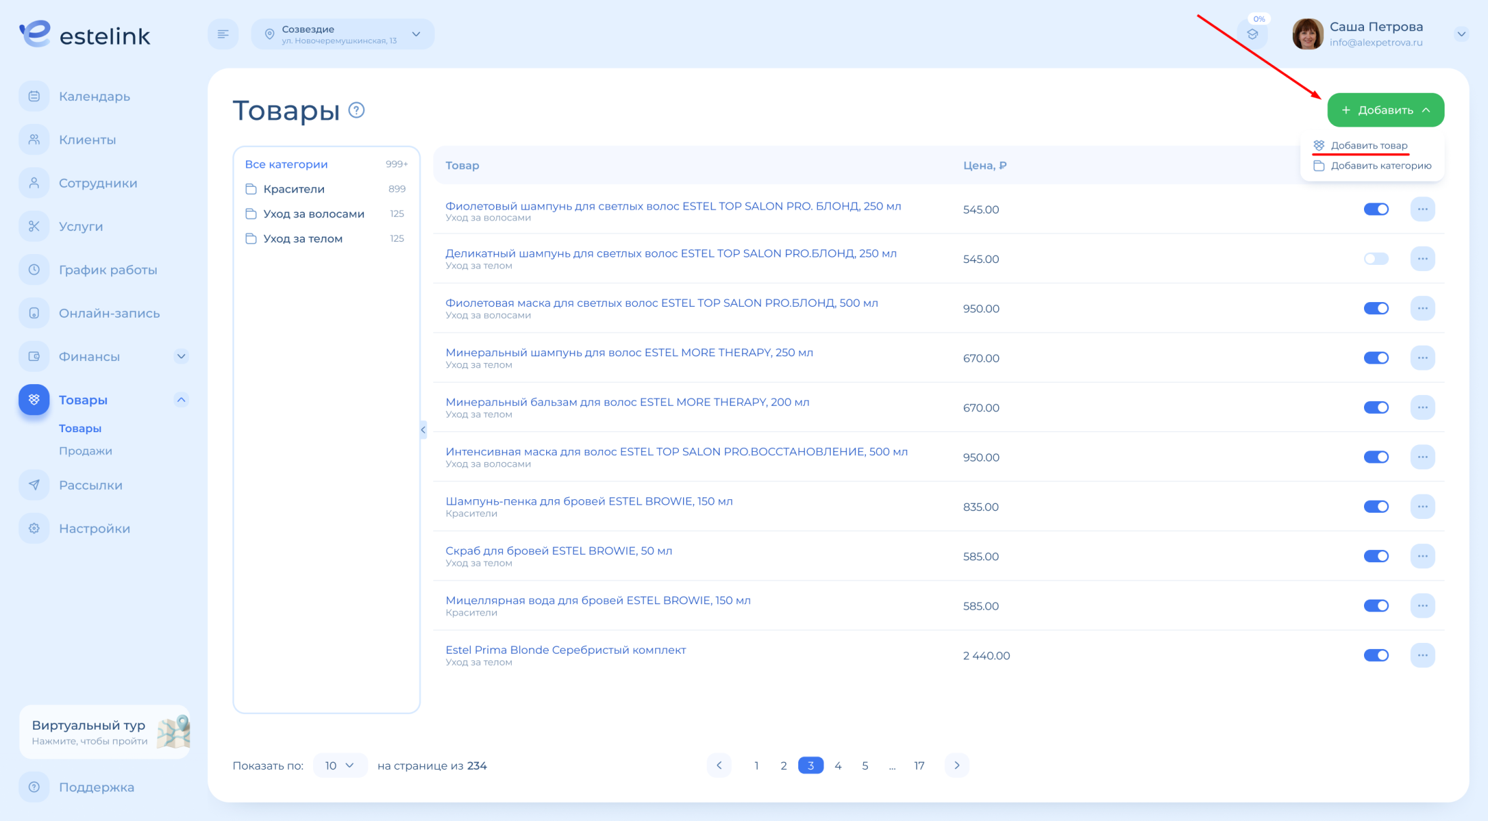This screenshot has height=821, width=1488.
Task: Disable the Интенсивная маска product toggle
Action: click(x=1376, y=457)
